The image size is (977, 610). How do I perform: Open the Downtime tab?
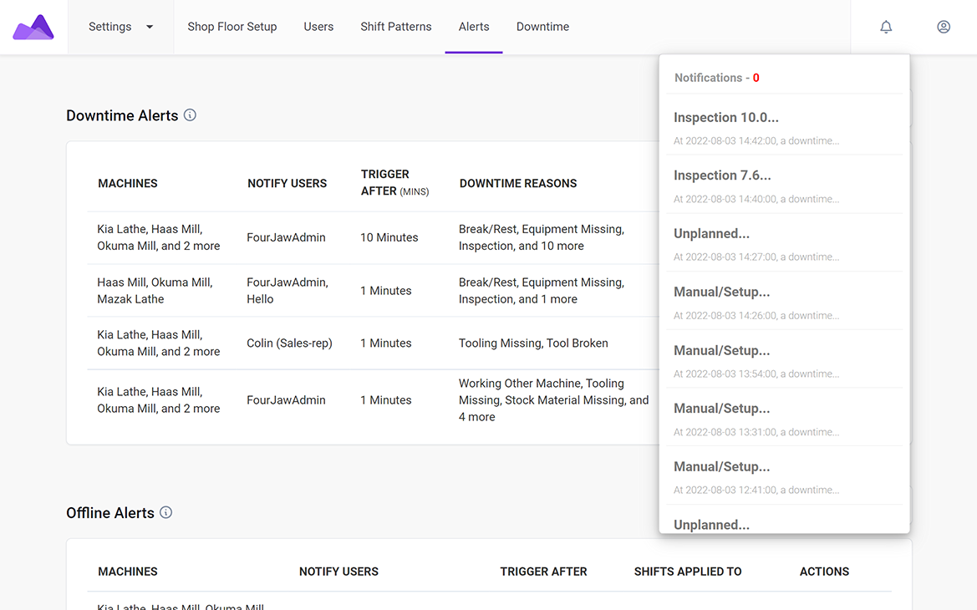coord(542,27)
